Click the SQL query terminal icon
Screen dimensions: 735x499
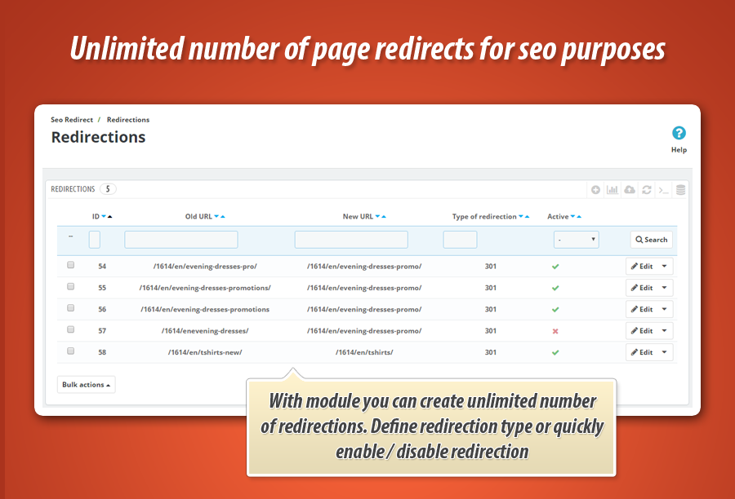pos(664,190)
